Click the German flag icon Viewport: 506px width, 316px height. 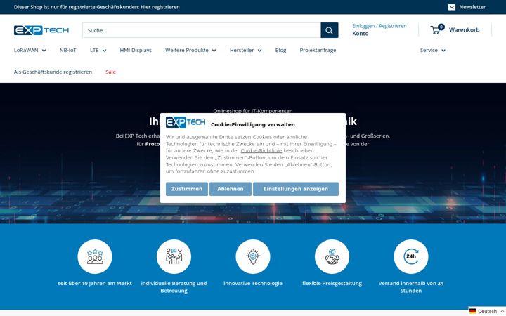coord(473,311)
